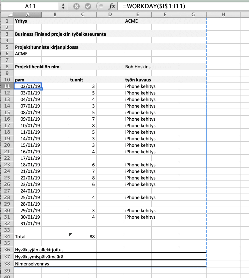Cancel the formula entry with the X button
The image size is (249, 278).
pos(76,6)
